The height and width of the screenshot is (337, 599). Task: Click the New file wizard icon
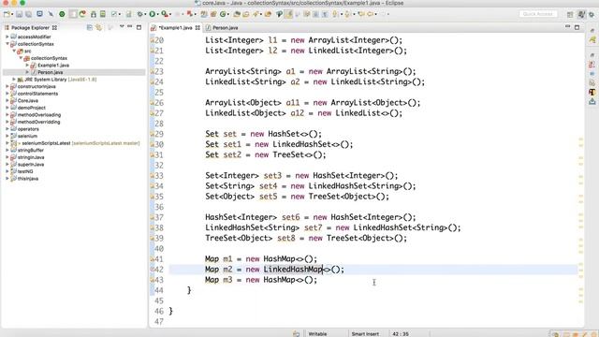coord(7,14)
